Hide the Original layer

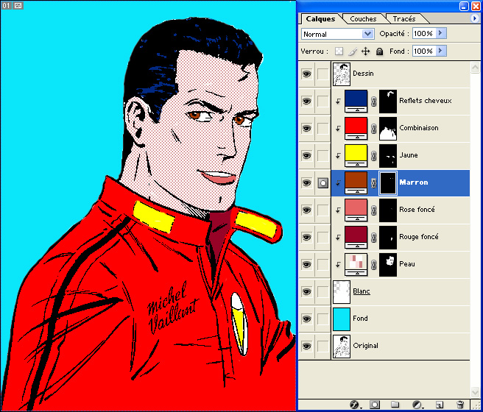point(306,346)
